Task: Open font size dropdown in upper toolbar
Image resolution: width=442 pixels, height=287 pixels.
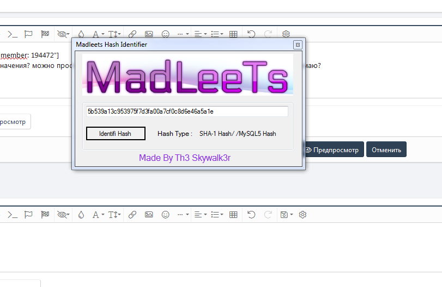Action: (114, 34)
